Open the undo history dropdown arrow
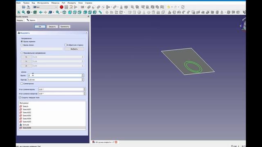 click(172, 7)
